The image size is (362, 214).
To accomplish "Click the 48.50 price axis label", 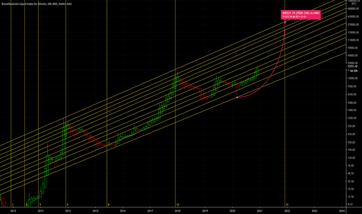I will click(351, 173).
